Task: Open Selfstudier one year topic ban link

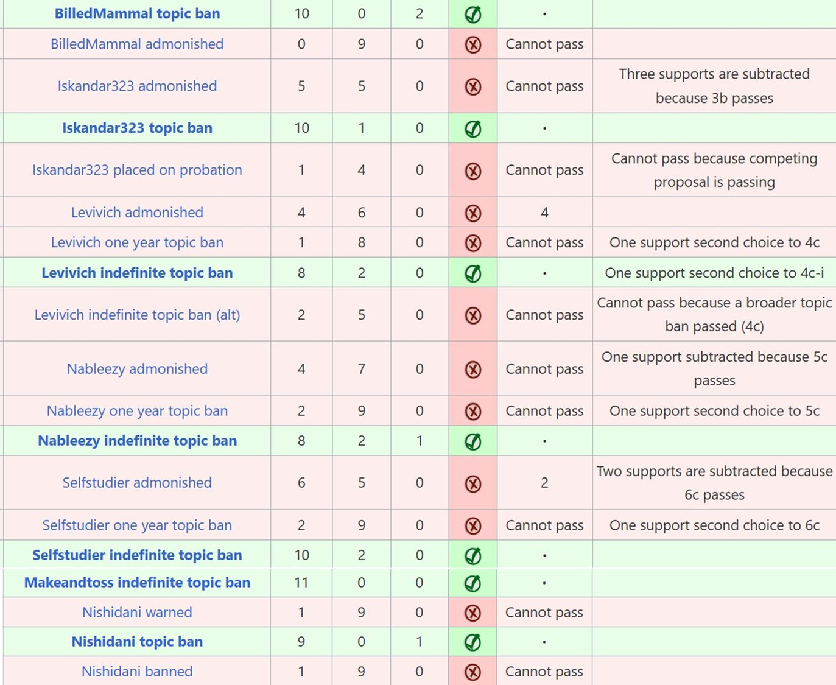Action: 137,525
